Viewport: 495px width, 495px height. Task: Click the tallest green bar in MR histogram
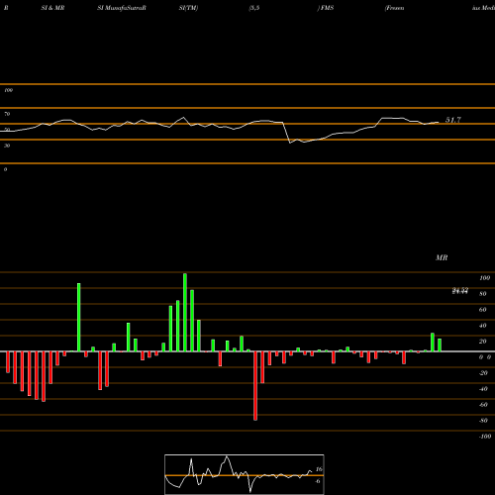pyautogui.click(x=185, y=312)
